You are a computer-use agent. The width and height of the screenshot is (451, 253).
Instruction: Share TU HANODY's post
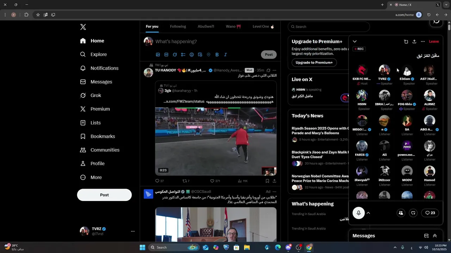click(x=274, y=181)
